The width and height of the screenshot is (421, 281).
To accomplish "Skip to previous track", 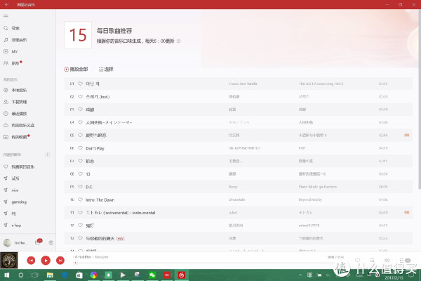I will 31,261.
